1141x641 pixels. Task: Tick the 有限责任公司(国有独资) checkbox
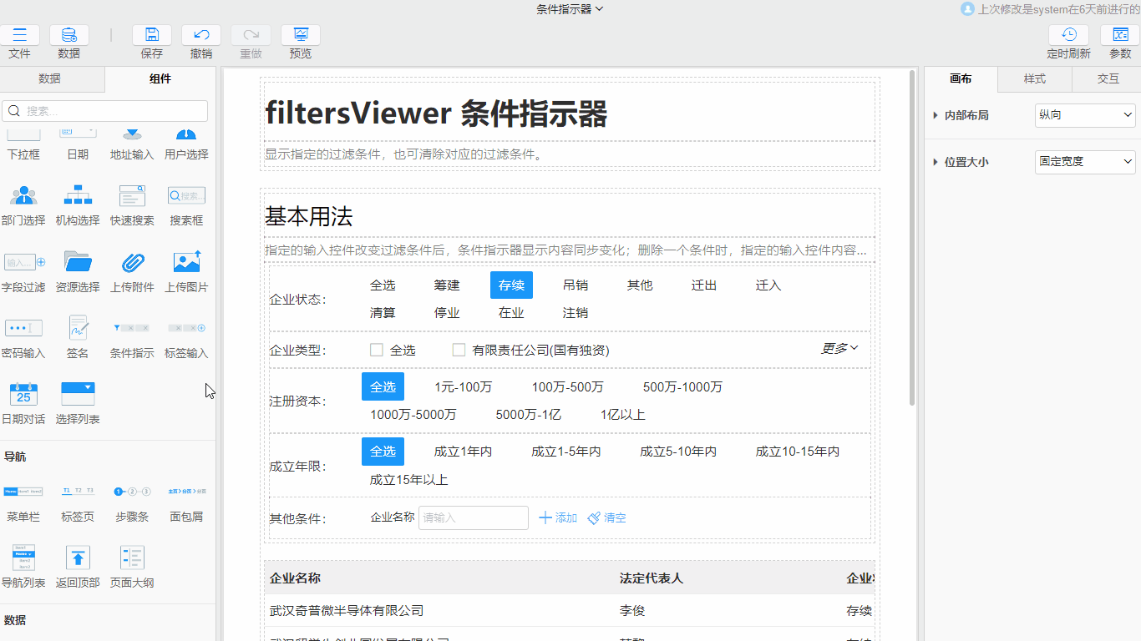point(459,350)
